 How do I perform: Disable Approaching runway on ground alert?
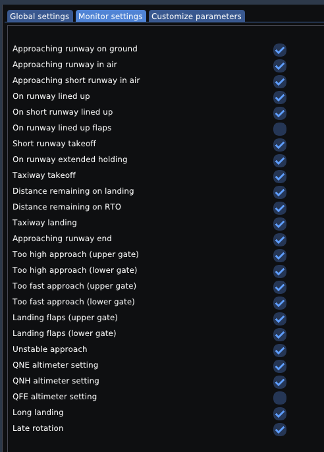280,50
